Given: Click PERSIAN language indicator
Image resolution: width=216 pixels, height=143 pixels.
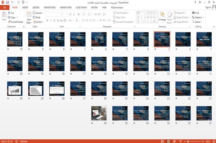Looking at the screenshot, I should (x=23, y=141).
